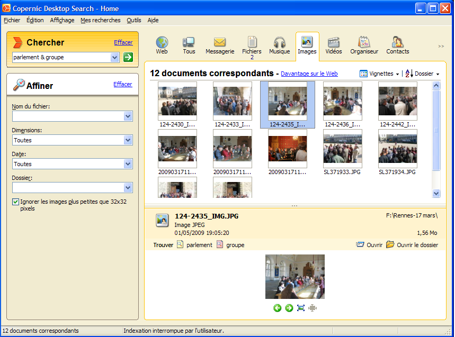
Task: Select the Messagerie category icon
Action: point(220,45)
